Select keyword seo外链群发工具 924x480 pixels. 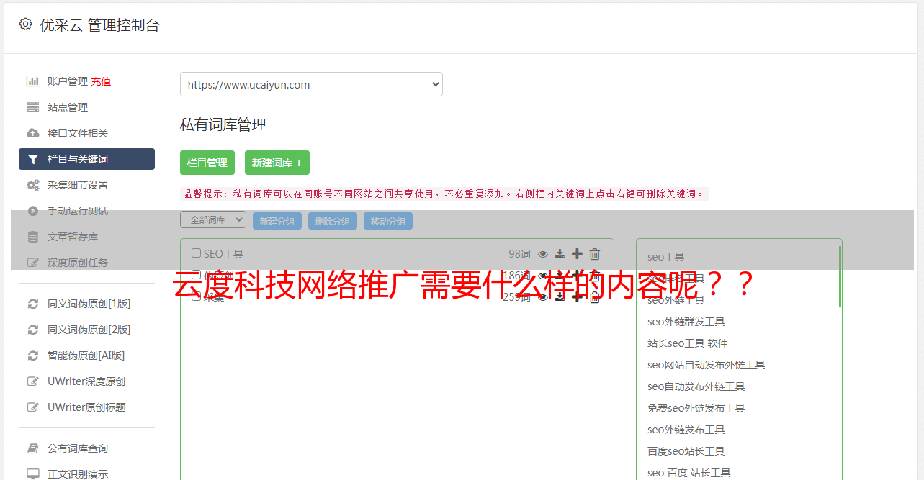pos(686,322)
